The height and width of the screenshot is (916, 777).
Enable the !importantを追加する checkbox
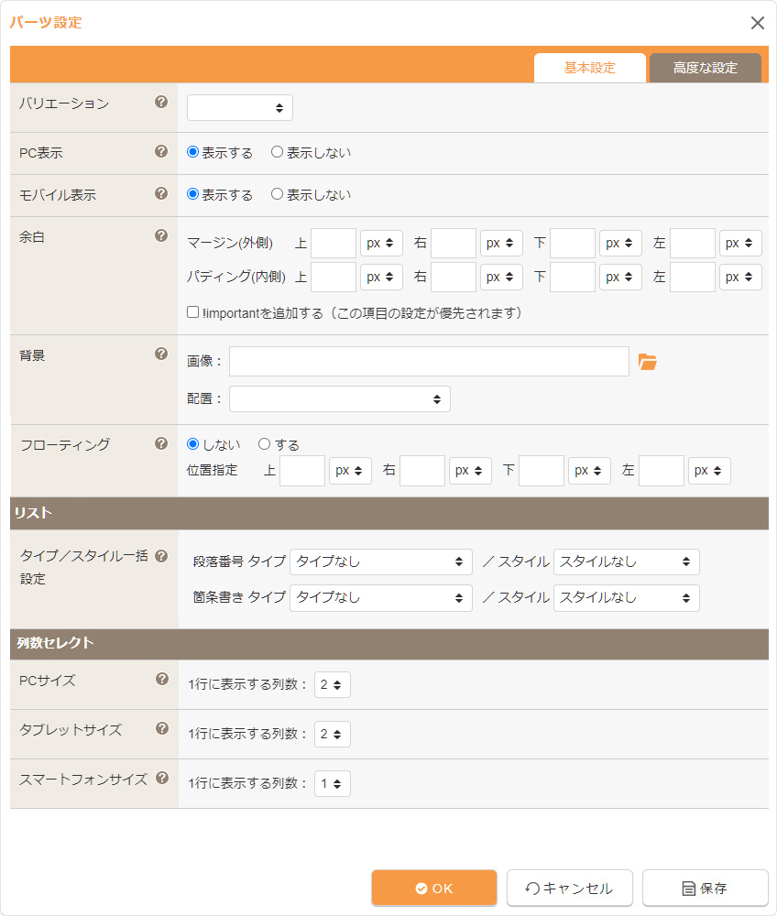193,312
